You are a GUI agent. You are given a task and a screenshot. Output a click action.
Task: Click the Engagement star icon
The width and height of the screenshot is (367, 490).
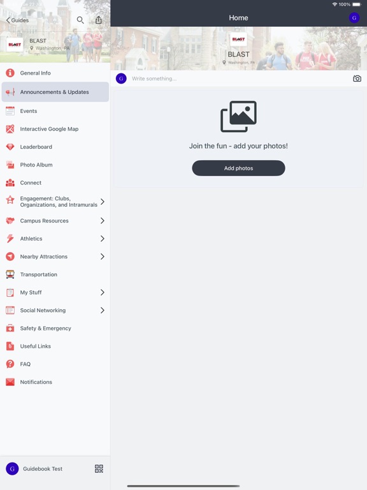tap(10, 199)
